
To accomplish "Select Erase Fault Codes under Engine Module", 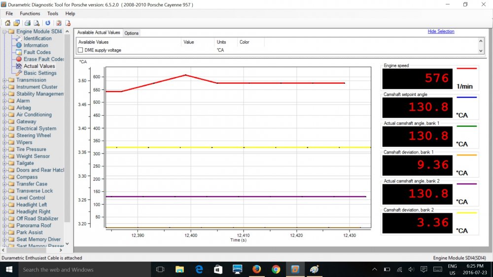I will tap(44, 59).
